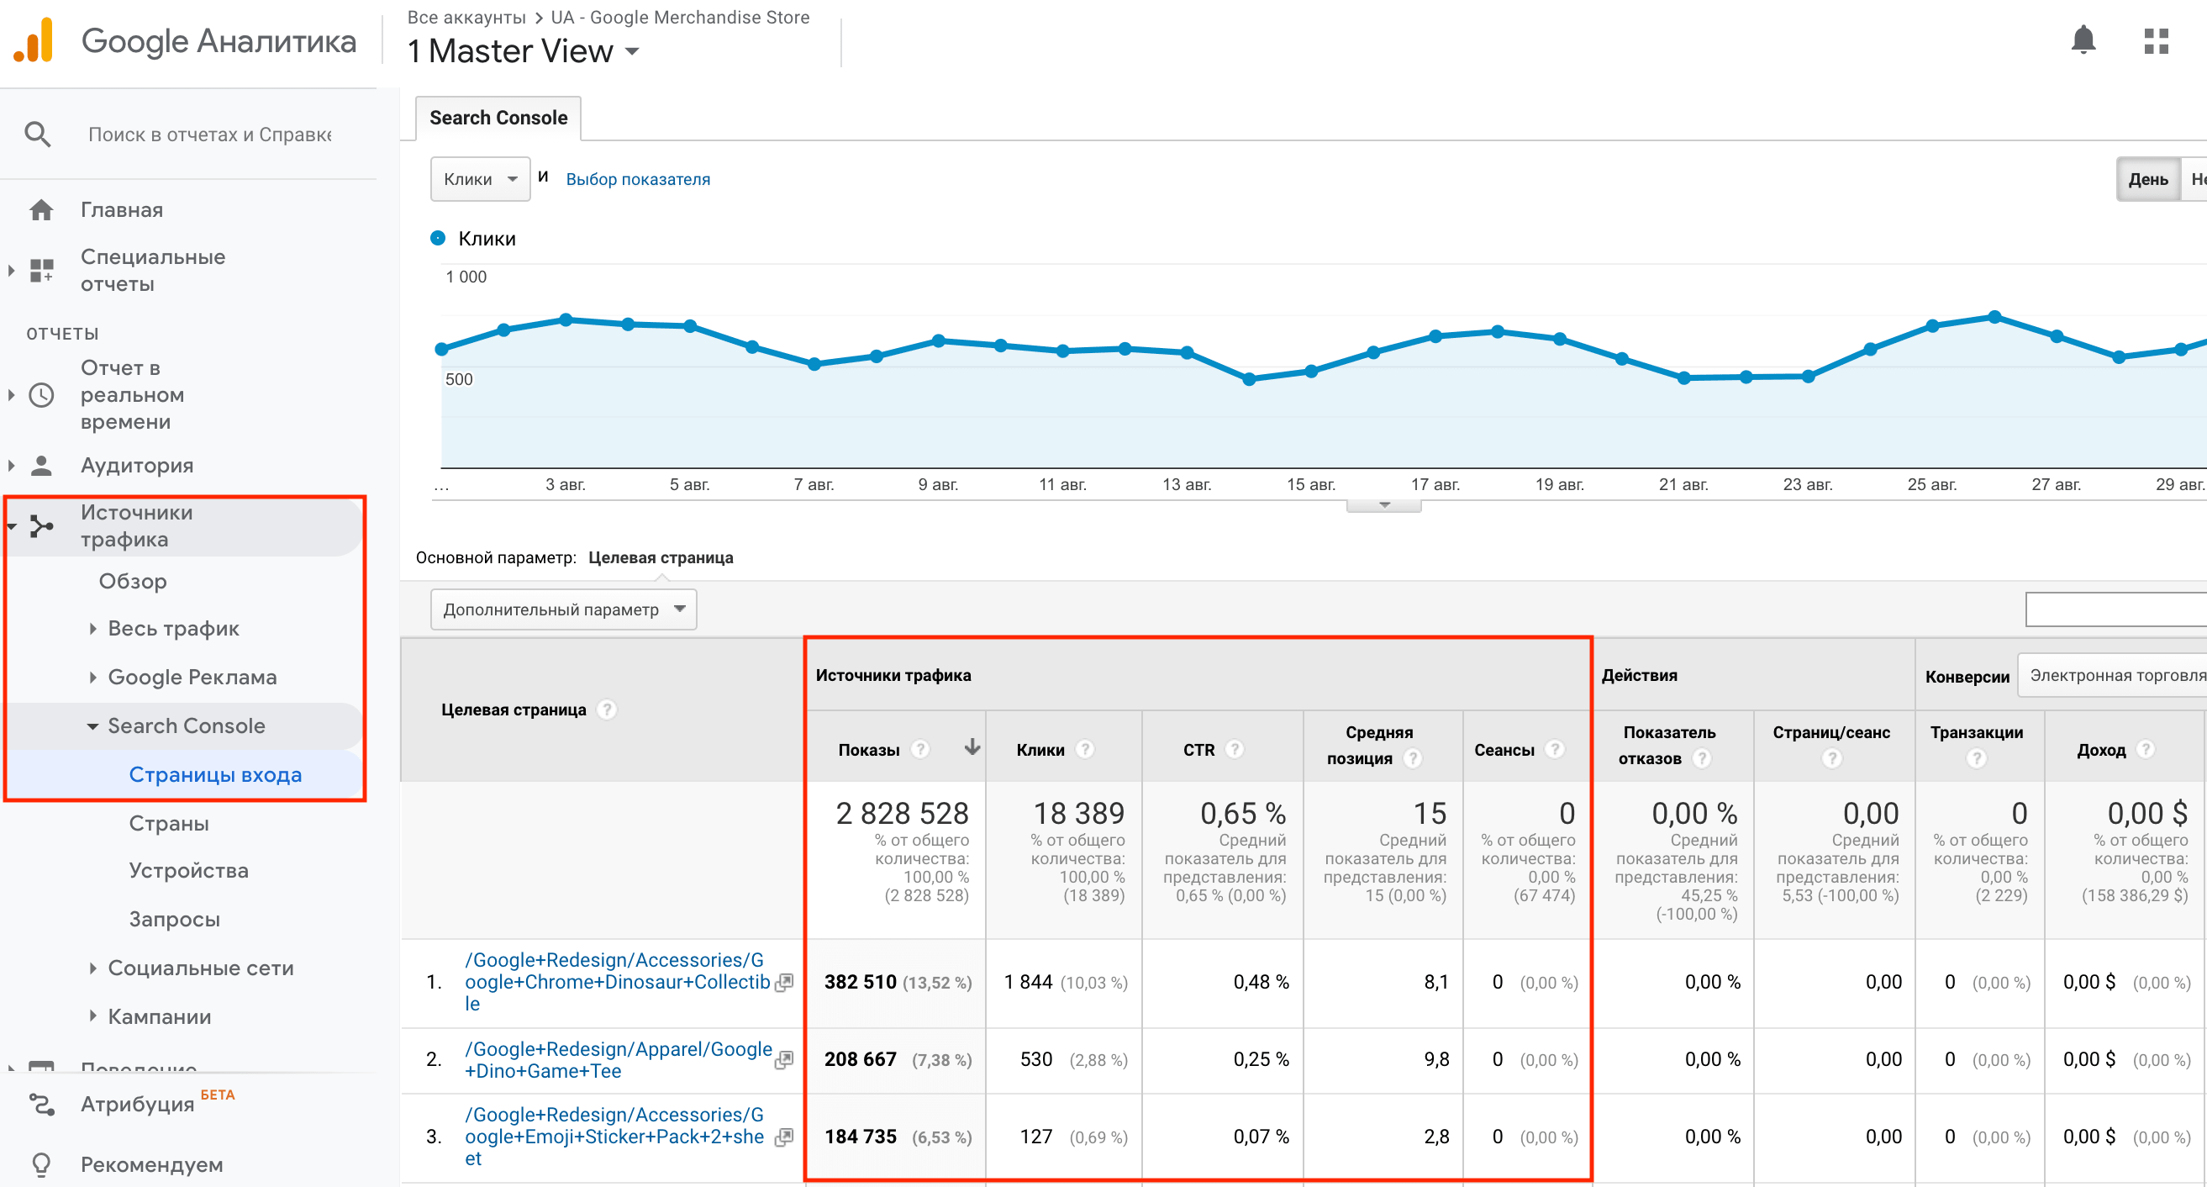Expand Специальные отчеты section
2207x1187 pixels.
(11, 270)
